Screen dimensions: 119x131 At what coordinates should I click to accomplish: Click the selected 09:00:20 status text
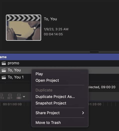[102, 87]
